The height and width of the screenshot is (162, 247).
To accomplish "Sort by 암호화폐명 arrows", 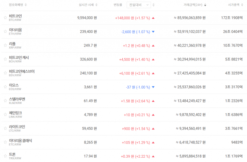I will (x=26, y=5).
